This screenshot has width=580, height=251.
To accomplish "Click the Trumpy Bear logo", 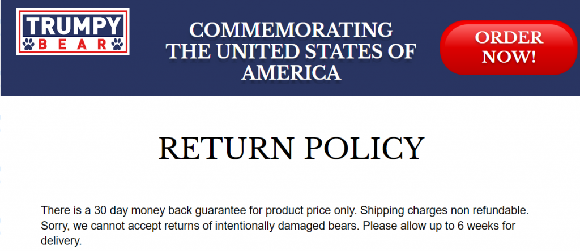I will 74,31.
